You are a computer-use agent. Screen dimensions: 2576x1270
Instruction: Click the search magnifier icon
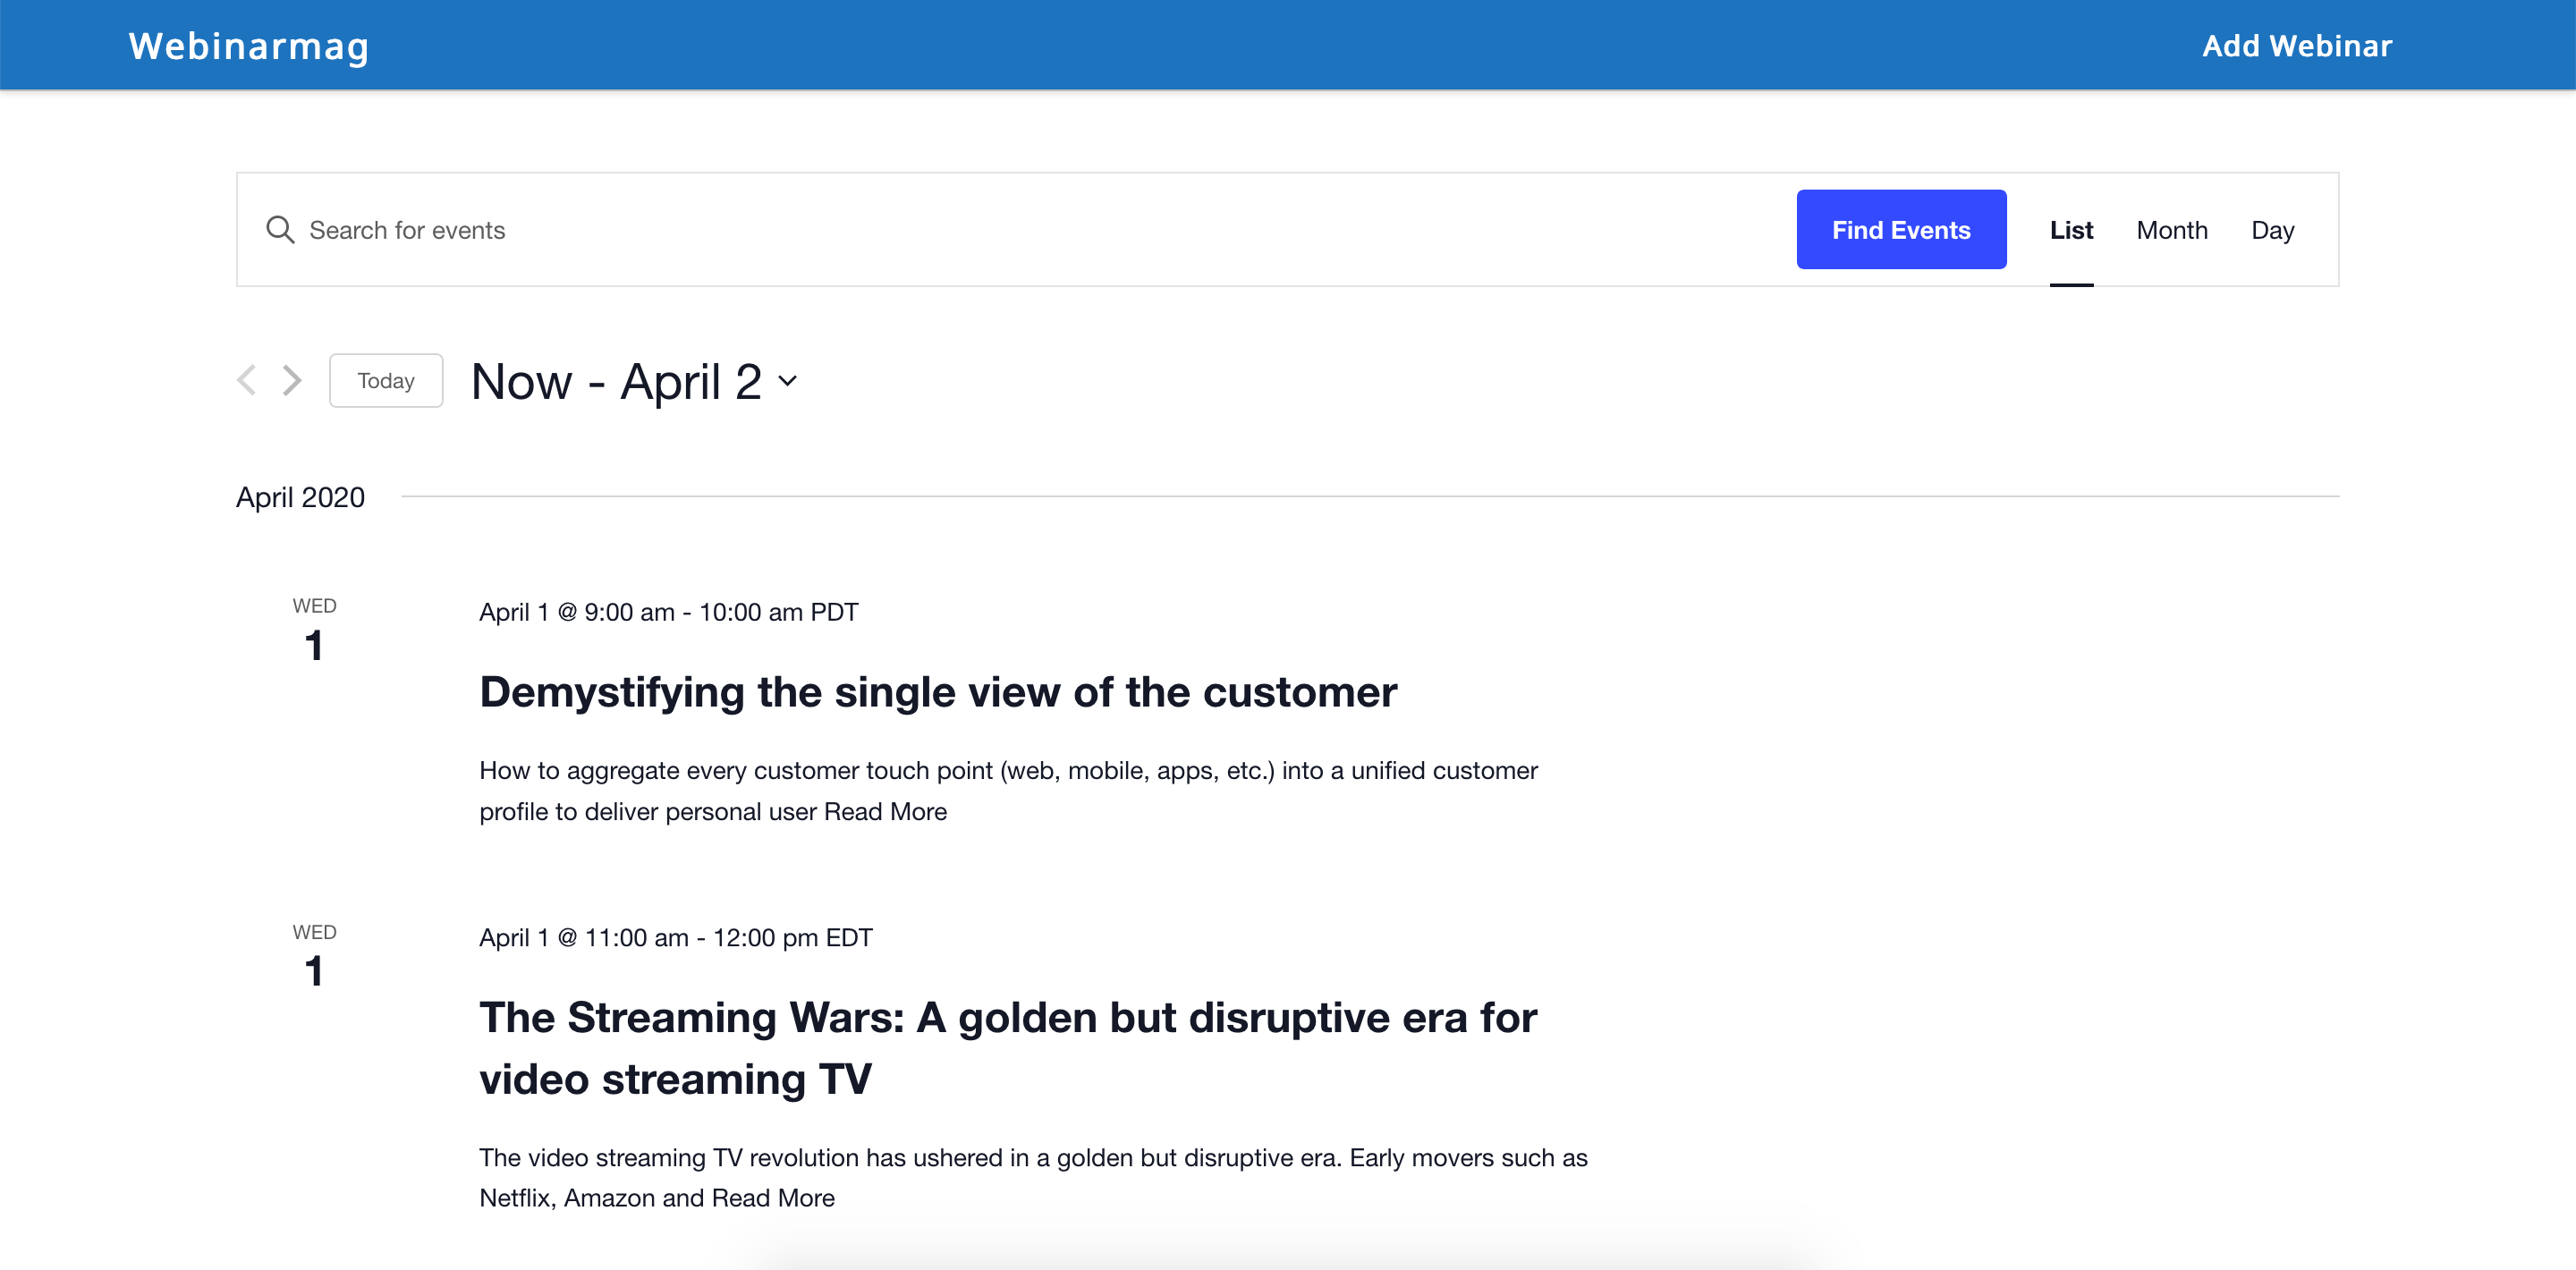point(280,230)
